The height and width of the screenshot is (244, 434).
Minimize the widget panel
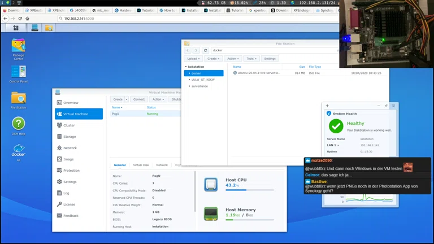pyautogui.click(x=379, y=106)
